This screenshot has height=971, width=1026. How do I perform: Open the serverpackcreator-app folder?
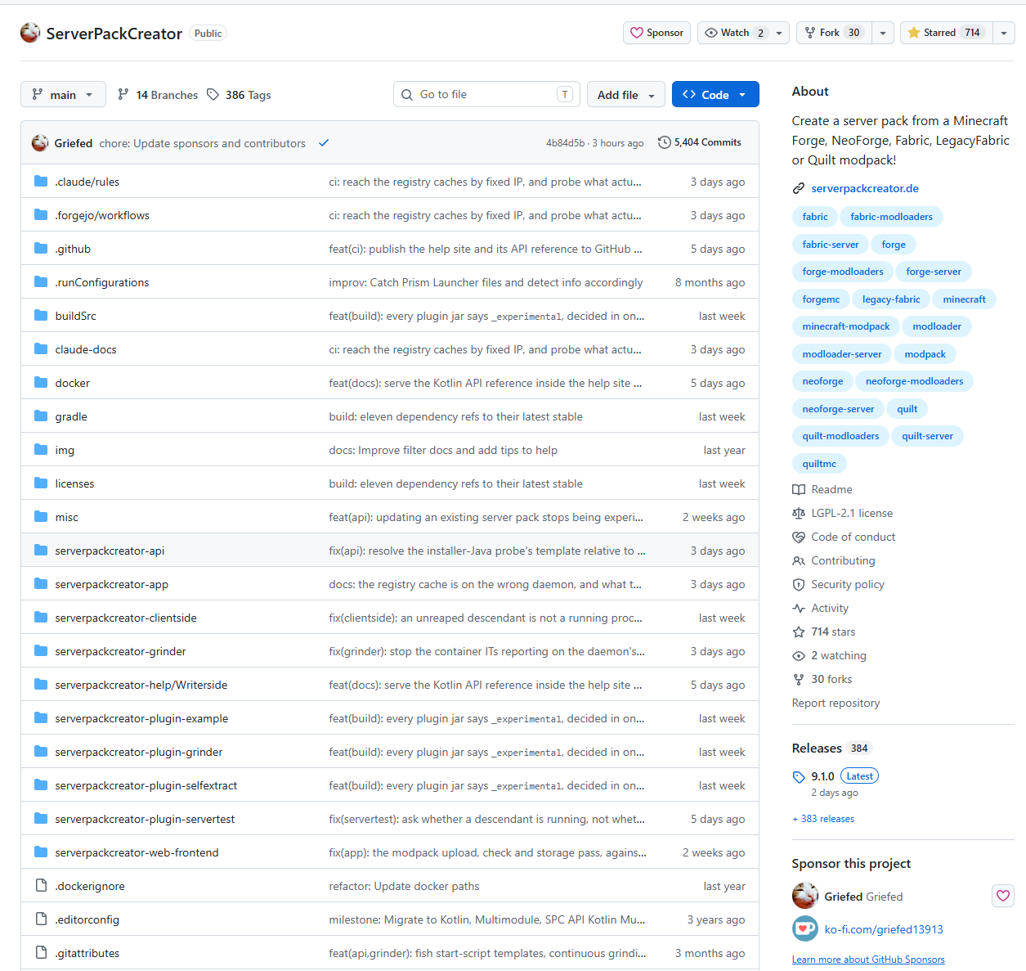point(112,584)
